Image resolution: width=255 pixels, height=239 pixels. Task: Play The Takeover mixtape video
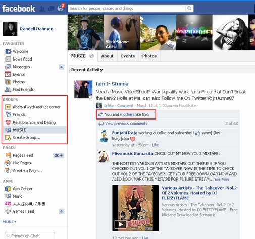(x=120, y=224)
